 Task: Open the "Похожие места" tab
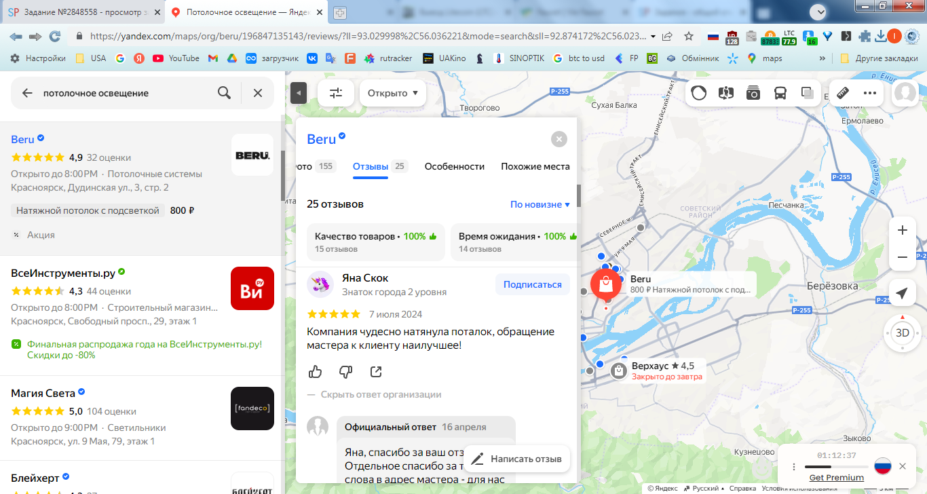(x=535, y=166)
